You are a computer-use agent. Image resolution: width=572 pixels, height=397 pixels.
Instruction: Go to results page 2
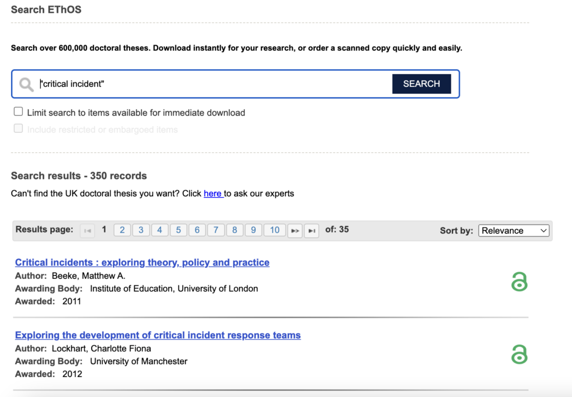(122, 230)
